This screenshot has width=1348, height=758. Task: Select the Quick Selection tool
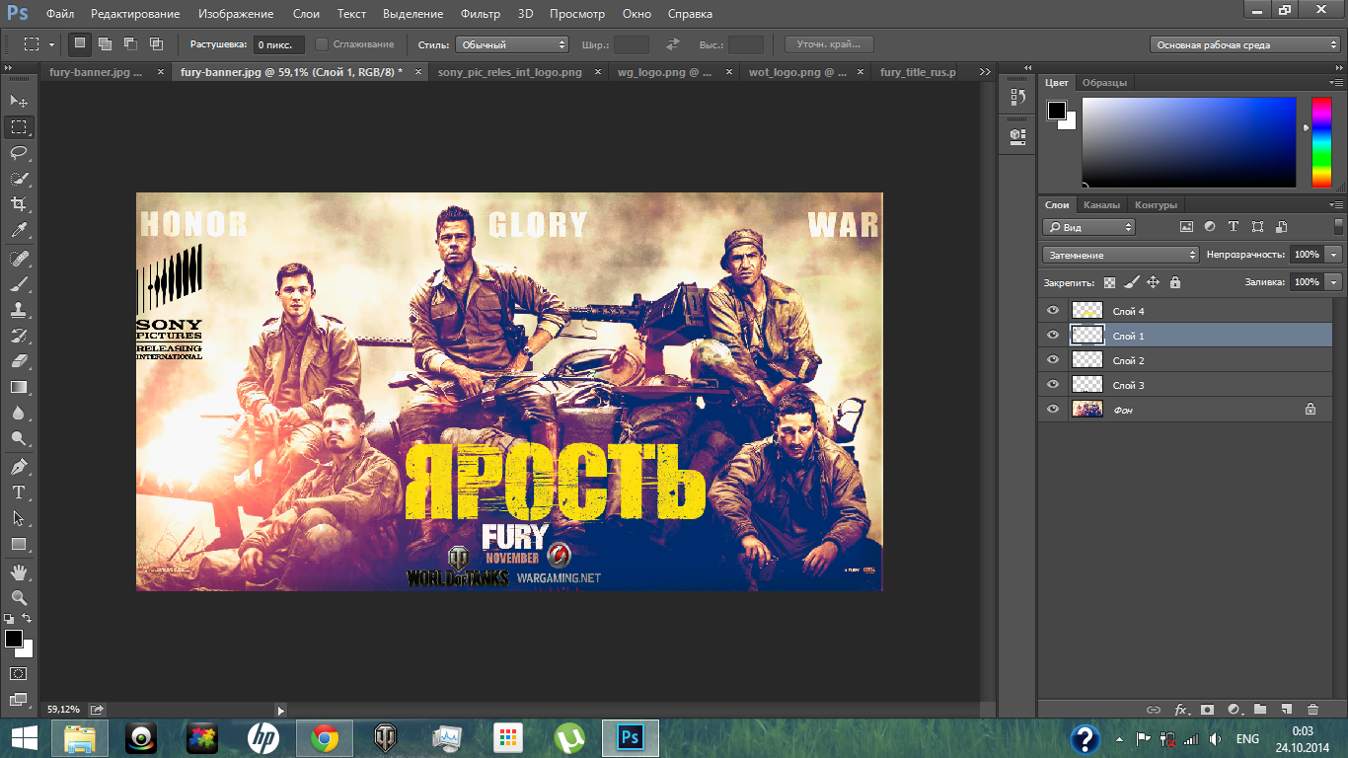pos(19,179)
